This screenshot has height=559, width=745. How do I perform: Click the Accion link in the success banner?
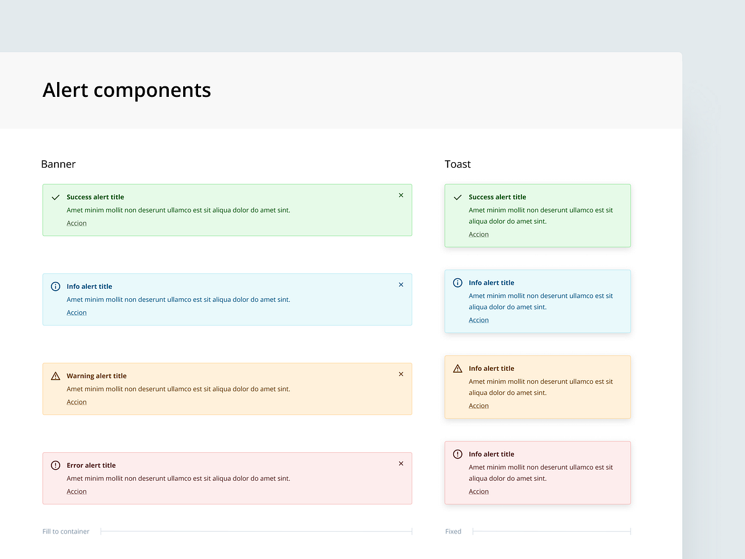point(76,223)
